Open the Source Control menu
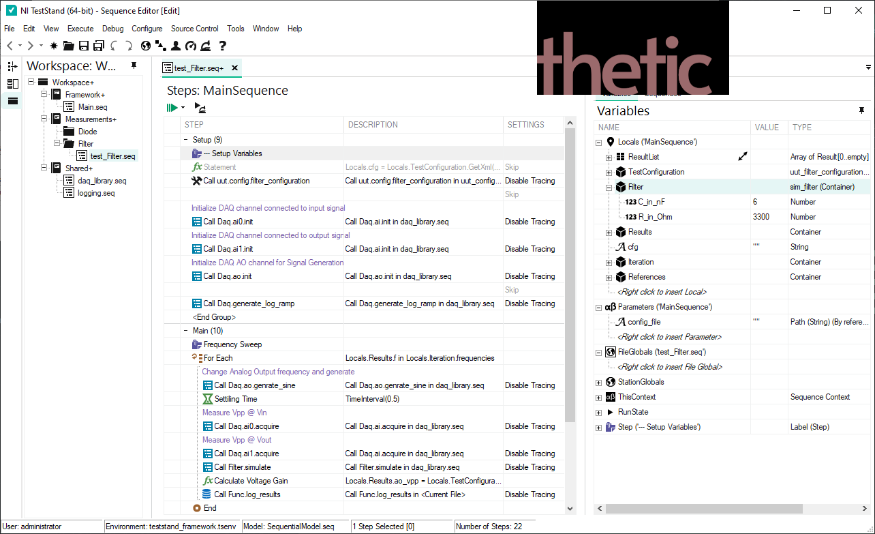Viewport: 875px width, 534px height. coord(194,29)
